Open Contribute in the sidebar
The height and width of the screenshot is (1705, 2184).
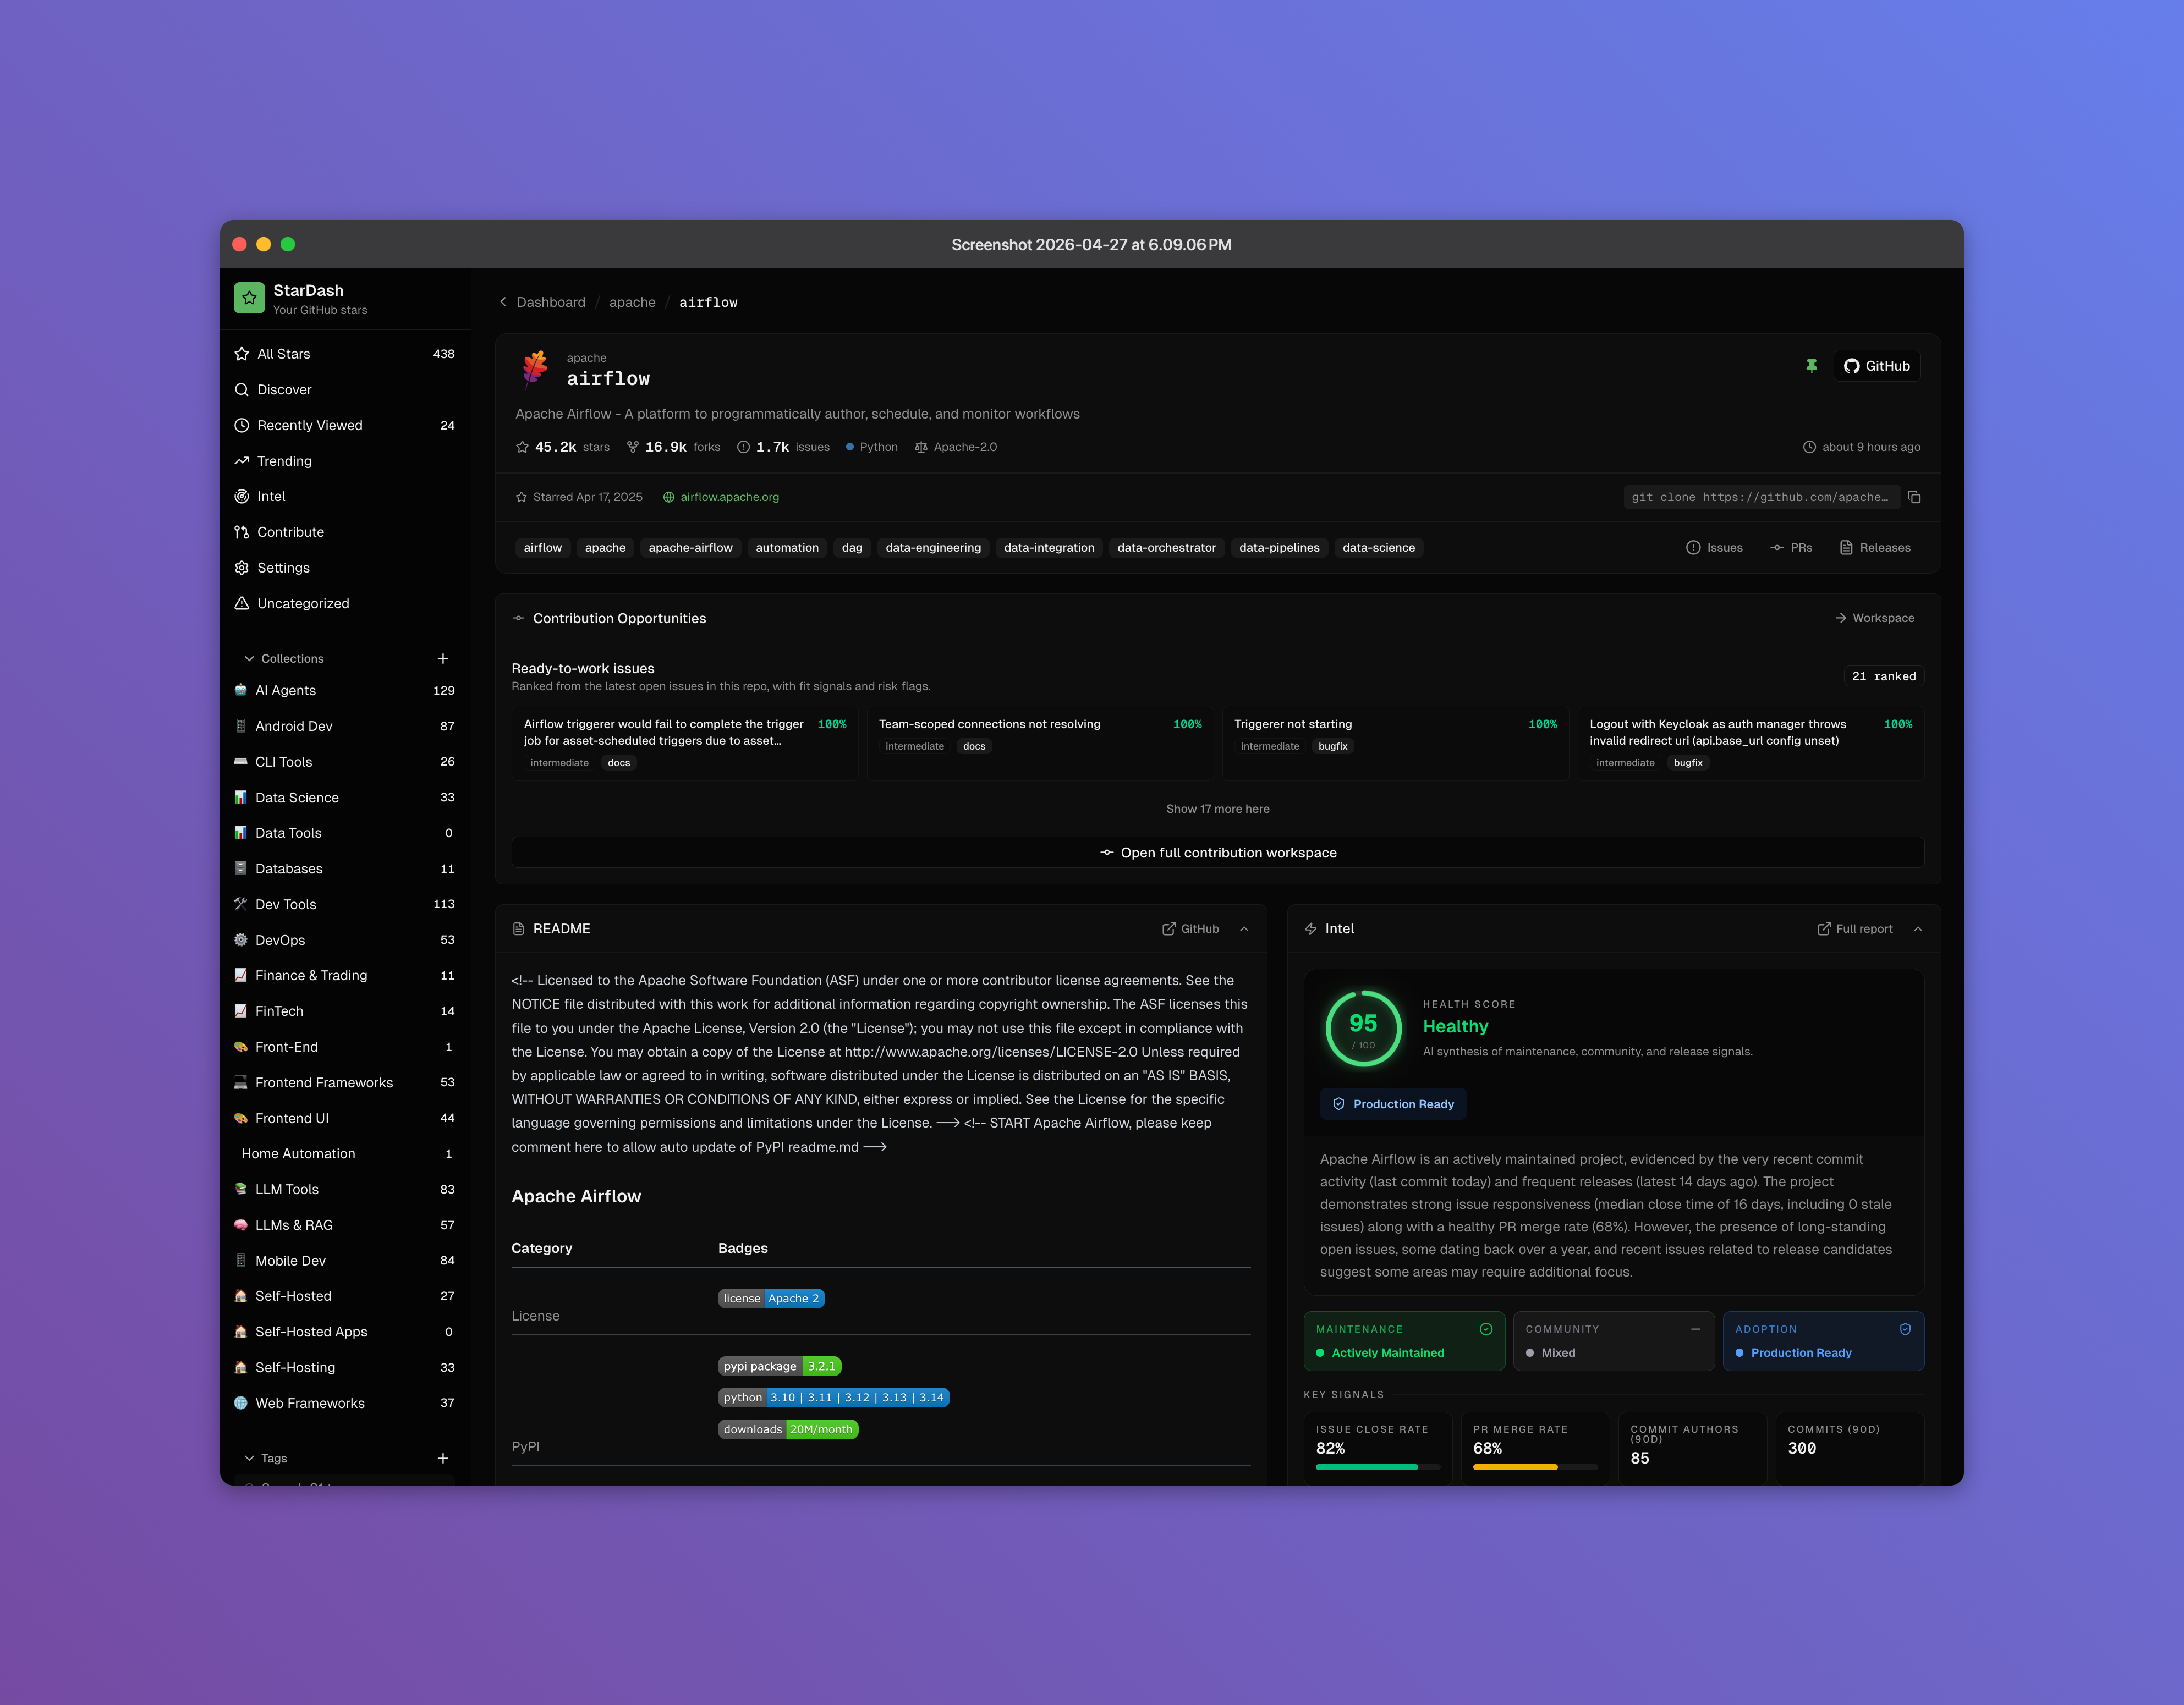(x=290, y=532)
